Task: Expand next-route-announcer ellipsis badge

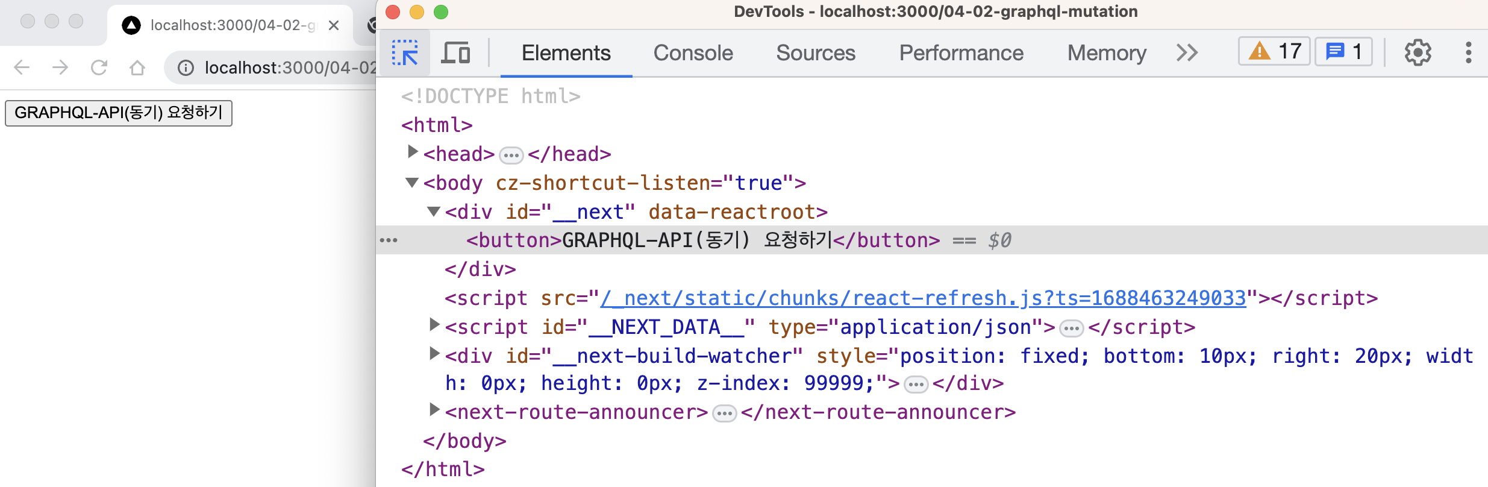Action: pos(724,413)
